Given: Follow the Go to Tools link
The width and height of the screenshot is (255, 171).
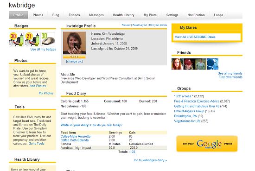Looking at the screenshot, I should tap(36, 143).
